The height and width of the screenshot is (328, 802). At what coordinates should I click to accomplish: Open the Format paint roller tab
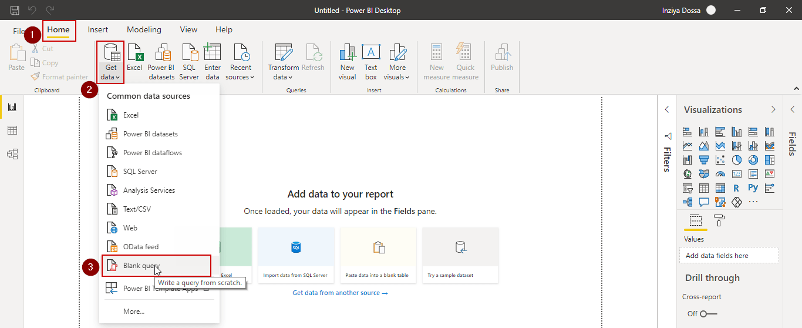[x=719, y=221]
